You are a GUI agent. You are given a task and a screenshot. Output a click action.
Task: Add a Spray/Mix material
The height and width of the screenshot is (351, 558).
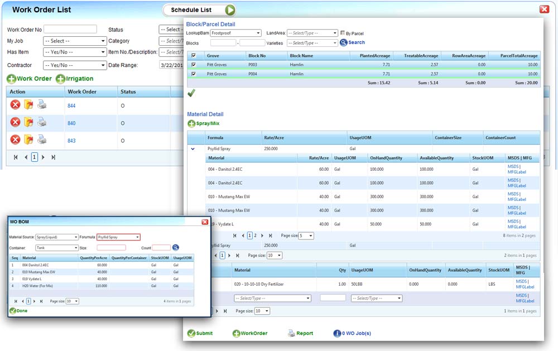pos(204,123)
